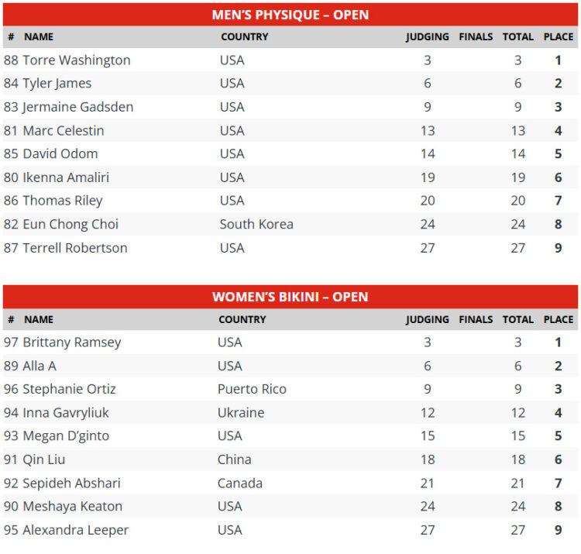Click the Men's Physique – Open header
This screenshot has height=554, width=581.
coord(290,15)
